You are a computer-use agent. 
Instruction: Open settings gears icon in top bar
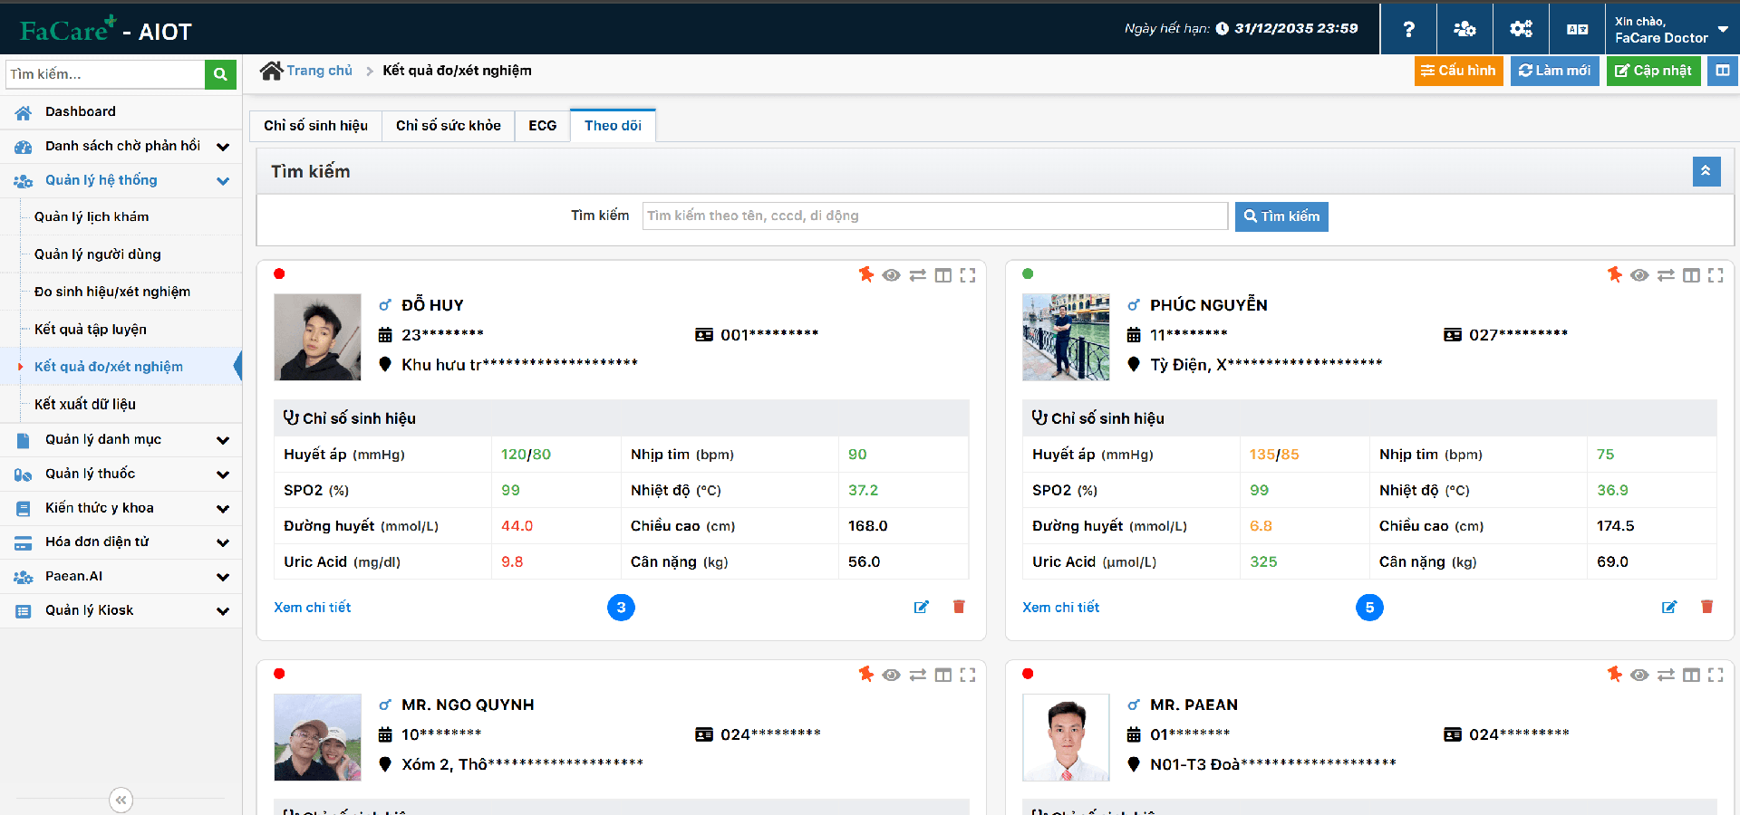pos(1521,29)
